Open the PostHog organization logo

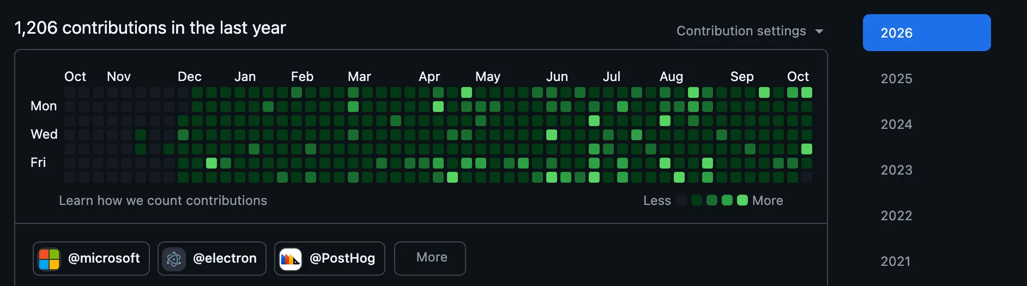click(x=291, y=259)
